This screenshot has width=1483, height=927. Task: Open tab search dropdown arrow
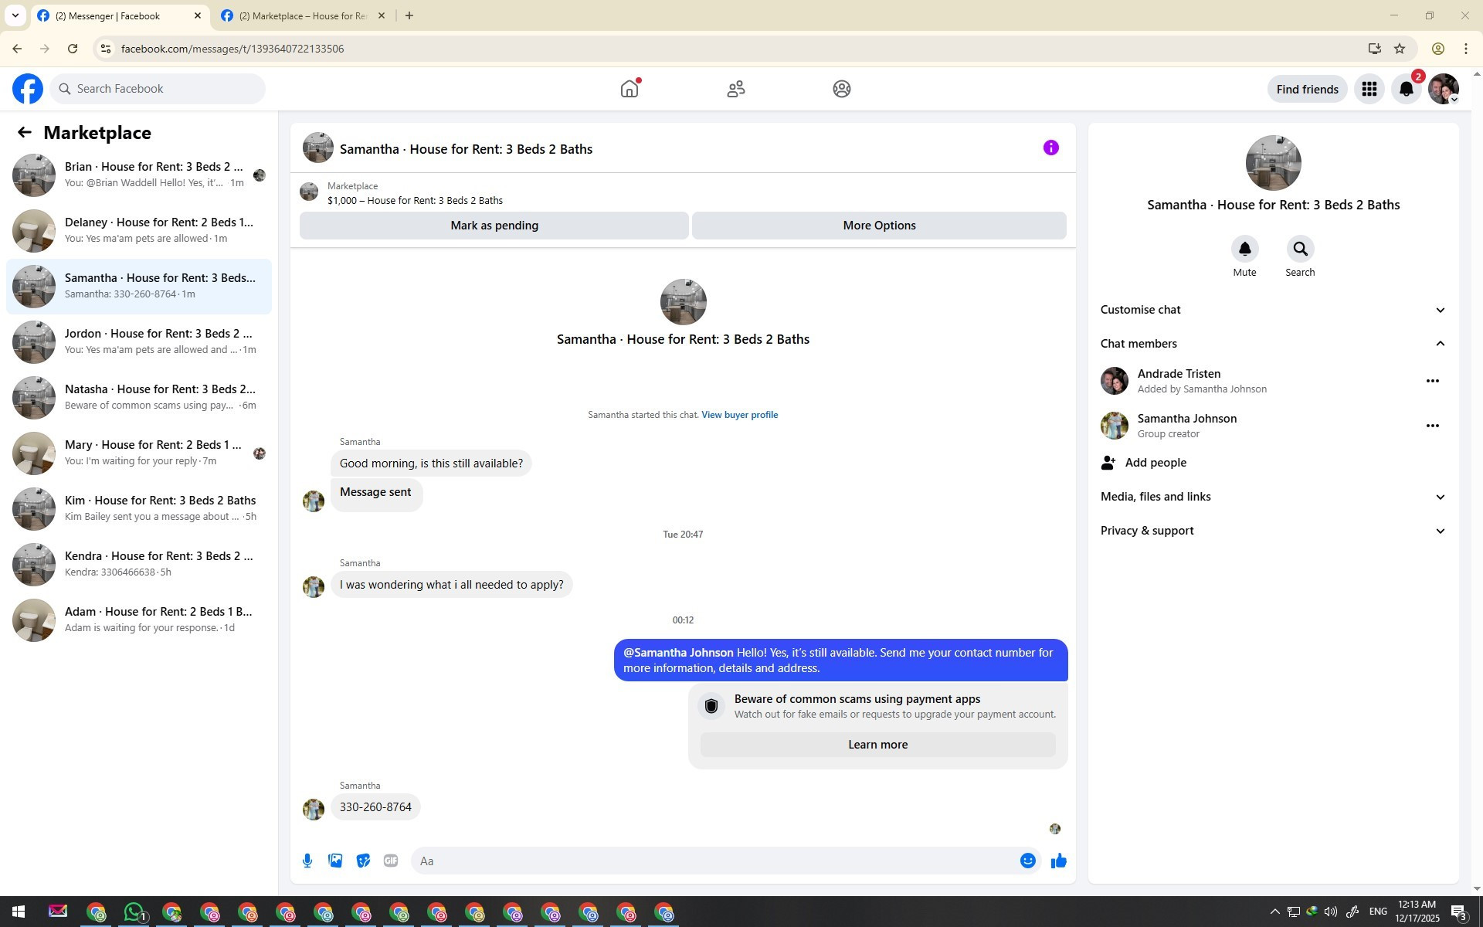point(15,15)
